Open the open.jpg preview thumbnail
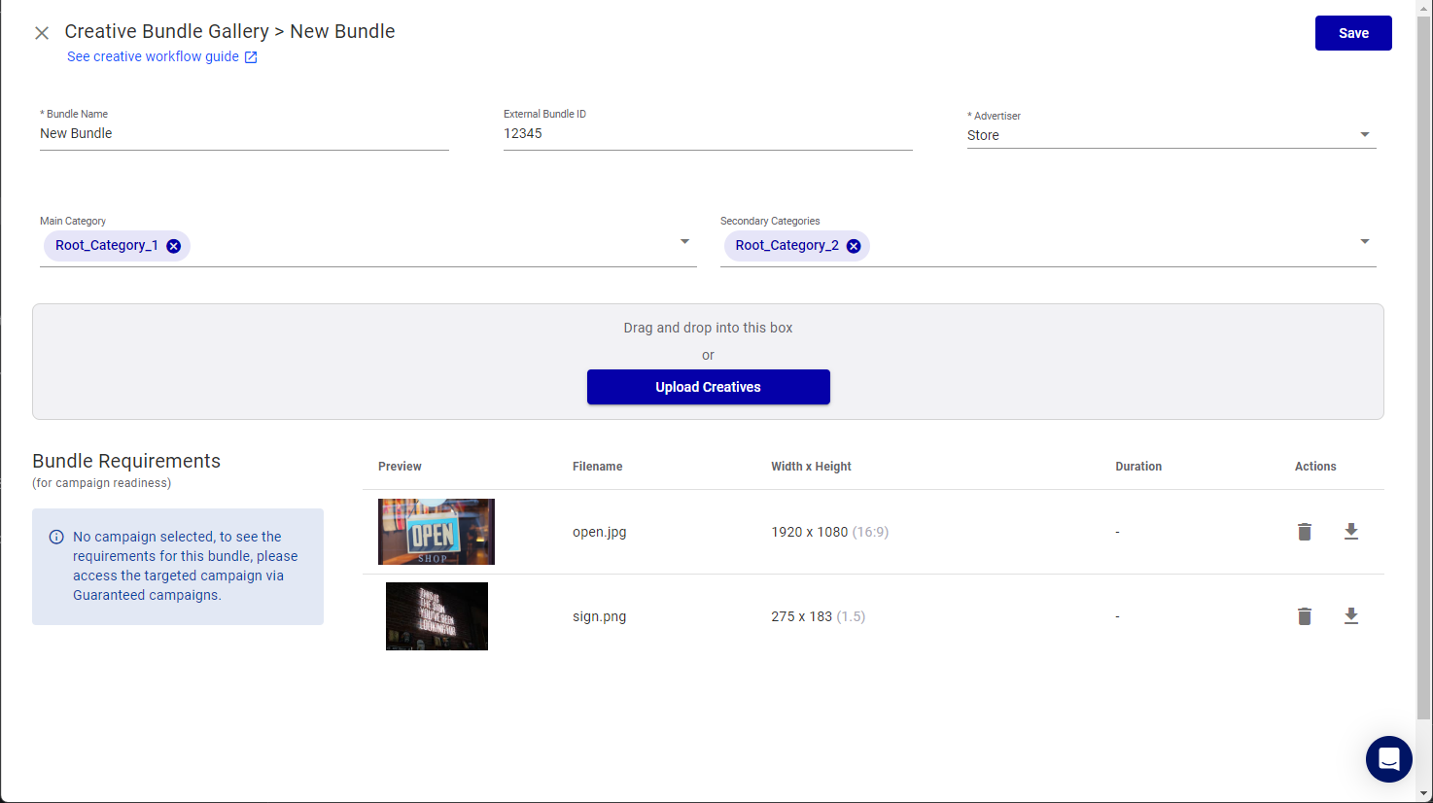This screenshot has width=1433, height=803. (x=437, y=532)
